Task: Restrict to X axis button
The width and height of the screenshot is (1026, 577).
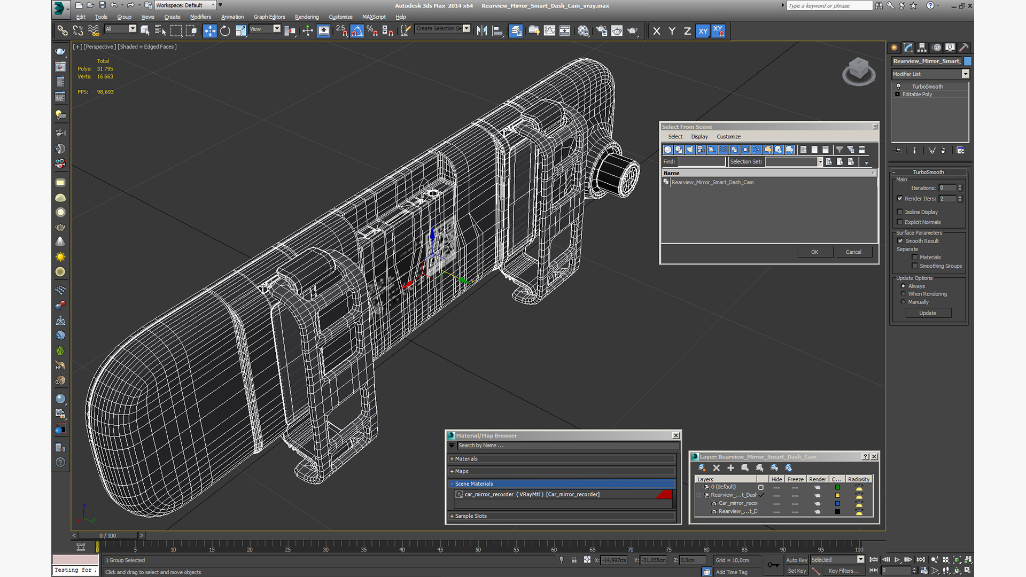Action: (657, 31)
